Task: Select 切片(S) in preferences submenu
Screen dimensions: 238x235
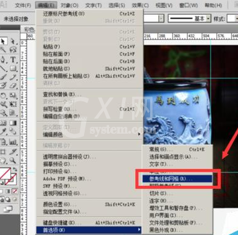Action: click(x=178, y=193)
